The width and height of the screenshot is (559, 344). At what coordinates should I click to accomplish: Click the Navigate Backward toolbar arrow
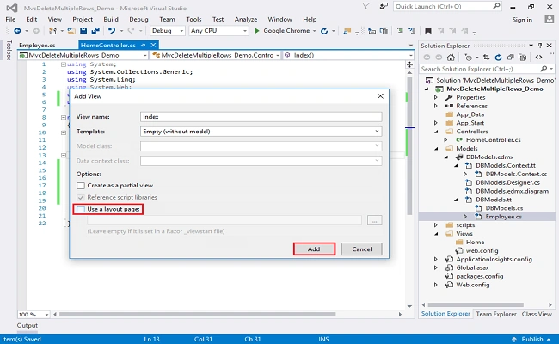pos(17,31)
